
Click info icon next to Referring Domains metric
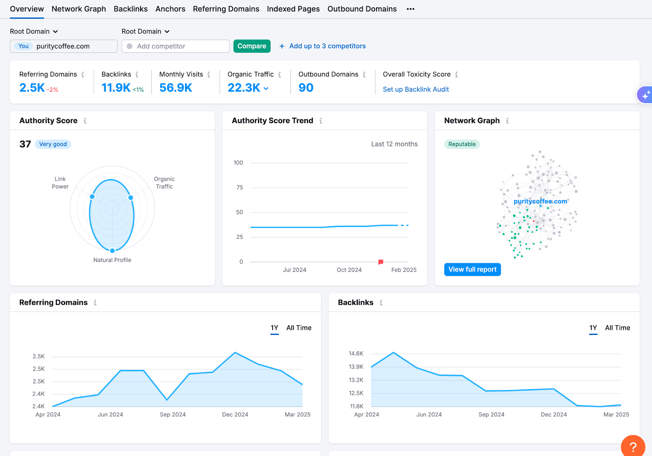coord(83,75)
